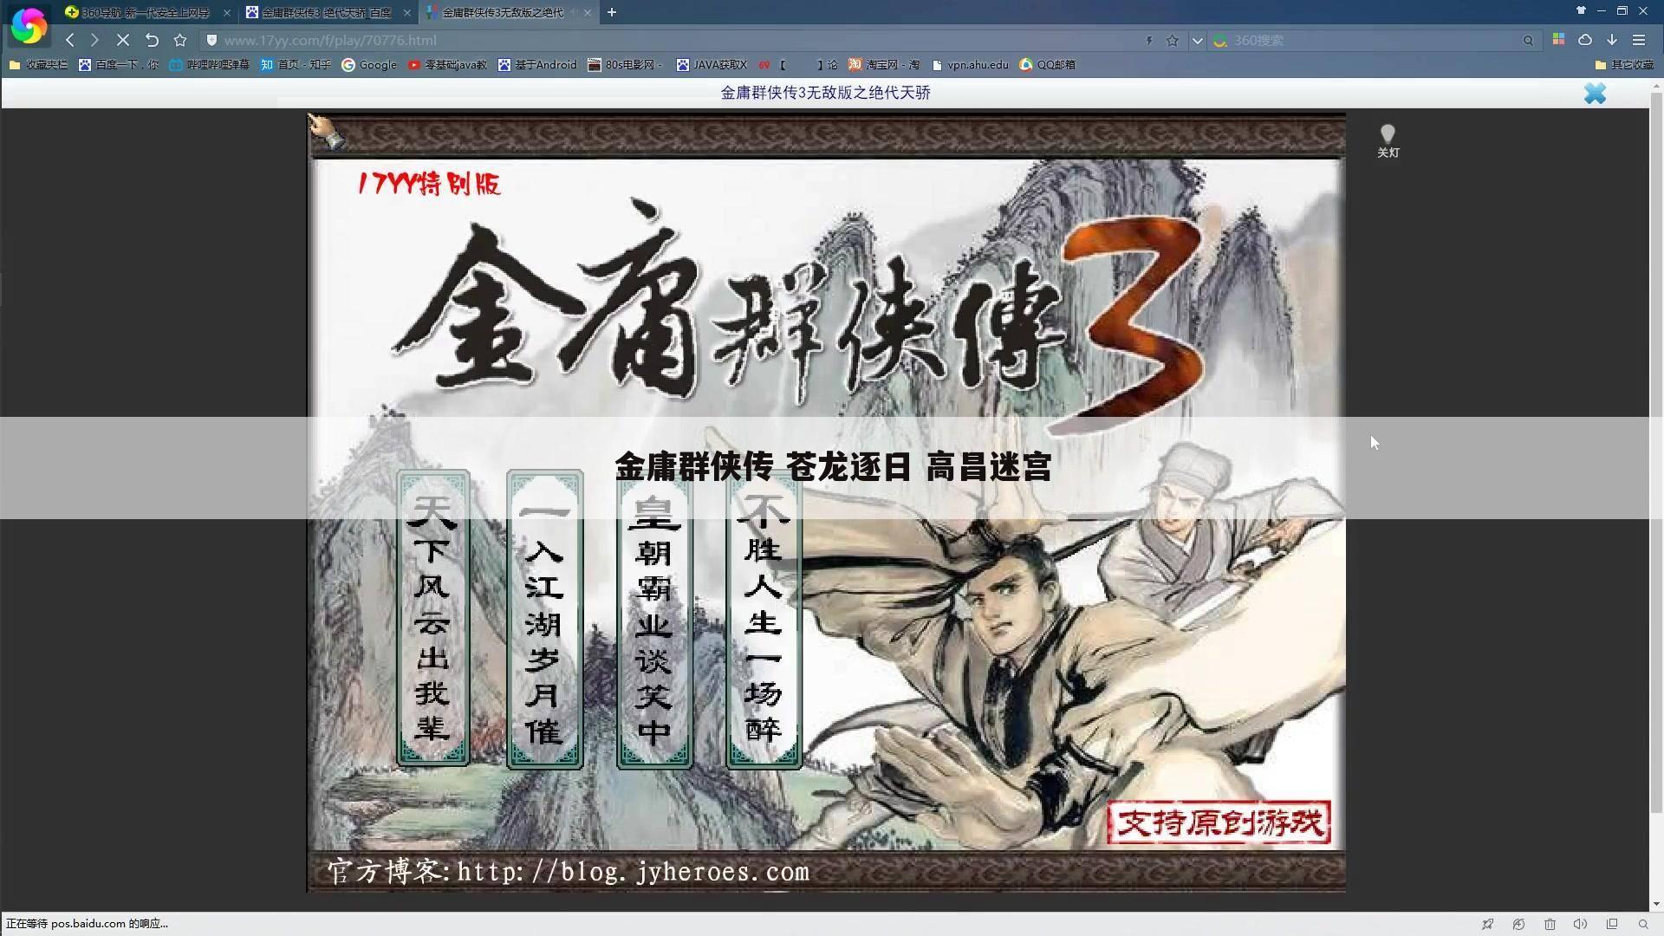Open the browser hamburger menu
Image resolution: width=1664 pixels, height=936 pixels.
1639,40
